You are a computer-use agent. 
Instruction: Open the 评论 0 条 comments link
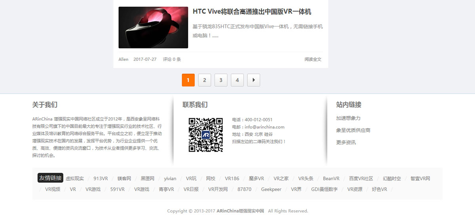point(172,59)
